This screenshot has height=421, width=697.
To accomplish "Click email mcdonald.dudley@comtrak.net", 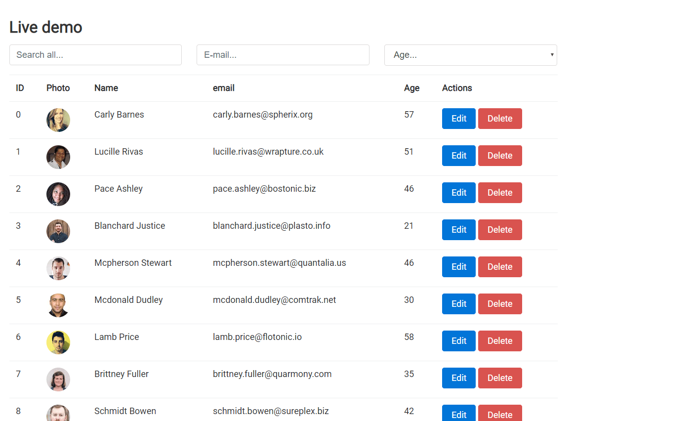I will click(274, 300).
